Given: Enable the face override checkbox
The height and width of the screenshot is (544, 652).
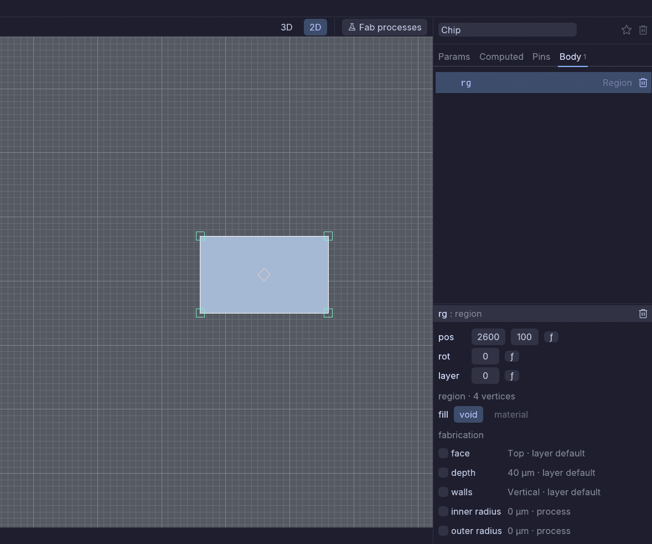Looking at the screenshot, I should pyautogui.click(x=443, y=453).
